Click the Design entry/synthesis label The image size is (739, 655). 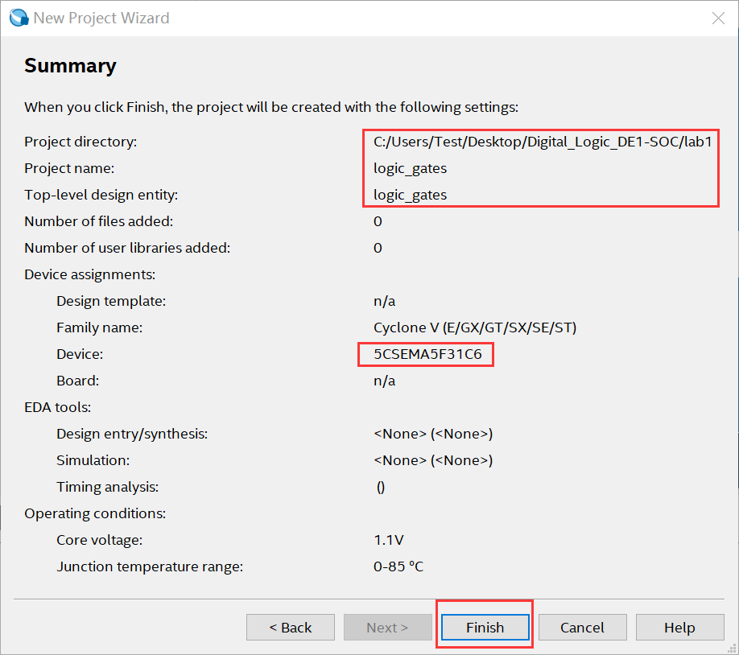point(132,434)
